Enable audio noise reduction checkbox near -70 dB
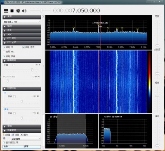The width and height of the screenshot is (165, 151). pos(14,113)
